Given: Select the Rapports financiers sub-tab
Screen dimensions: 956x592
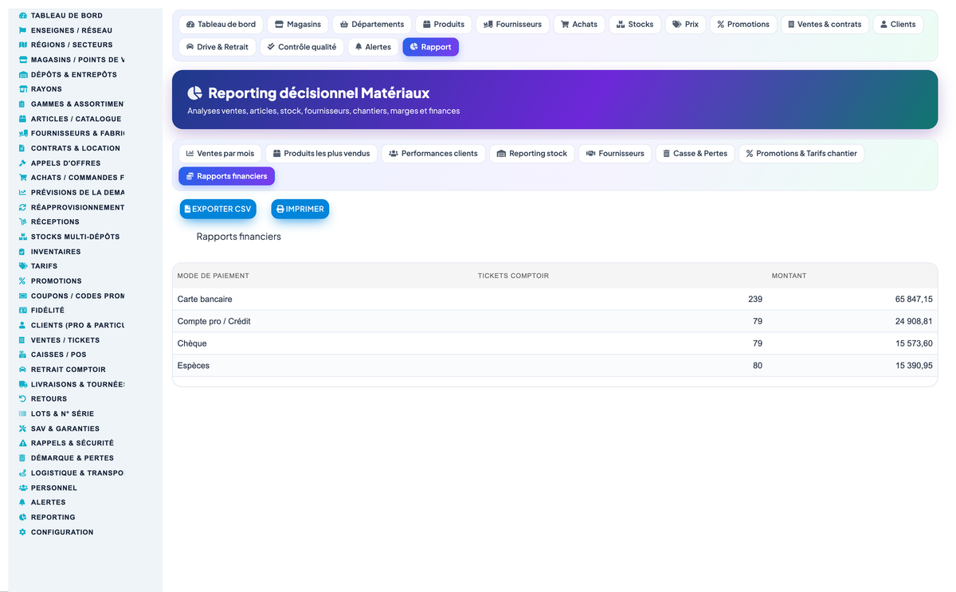Looking at the screenshot, I should tap(226, 176).
